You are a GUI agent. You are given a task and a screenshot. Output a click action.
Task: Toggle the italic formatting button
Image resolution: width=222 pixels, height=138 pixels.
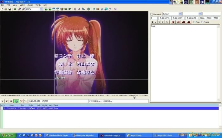coord(156,22)
